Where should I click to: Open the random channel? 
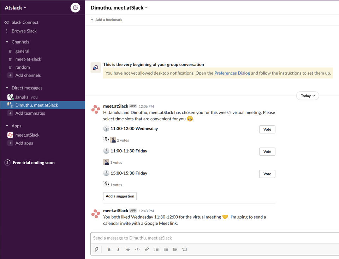click(x=23, y=67)
